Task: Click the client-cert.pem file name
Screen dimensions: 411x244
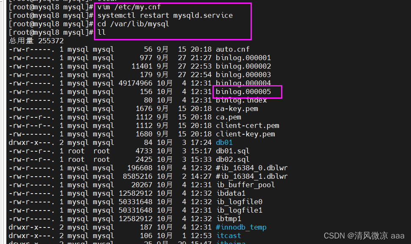Action: 247,125
